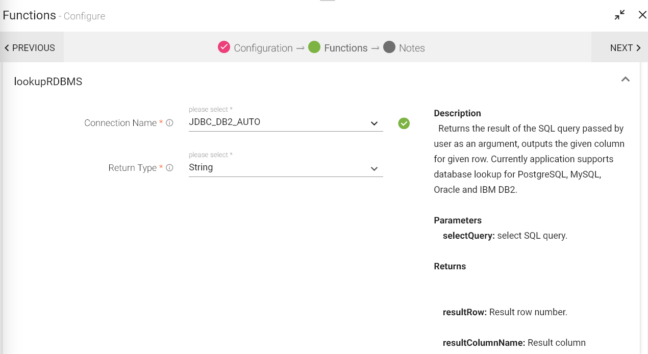Click the String value under Return Type
The height and width of the screenshot is (354, 648).
pos(200,167)
